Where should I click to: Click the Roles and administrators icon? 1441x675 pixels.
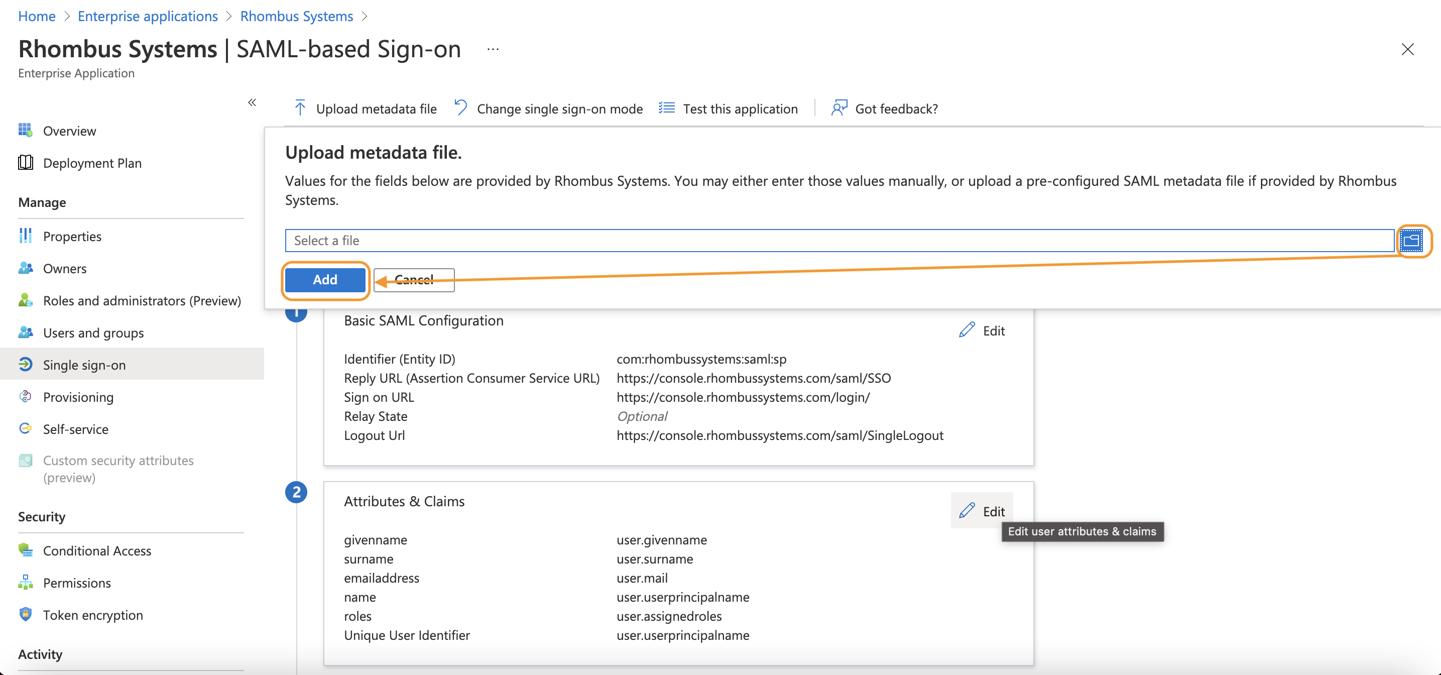click(x=25, y=300)
